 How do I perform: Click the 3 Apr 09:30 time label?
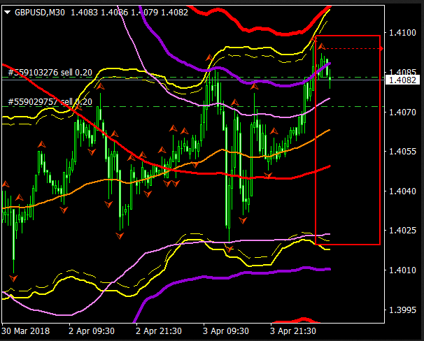click(x=226, y=330)
